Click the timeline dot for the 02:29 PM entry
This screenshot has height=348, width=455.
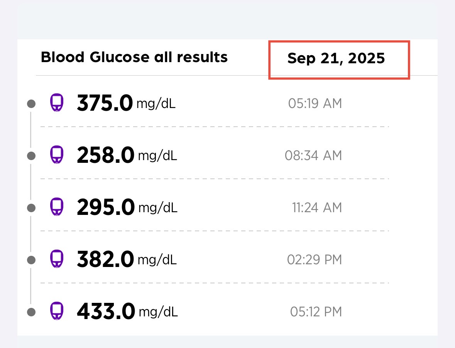coord(32,260)
